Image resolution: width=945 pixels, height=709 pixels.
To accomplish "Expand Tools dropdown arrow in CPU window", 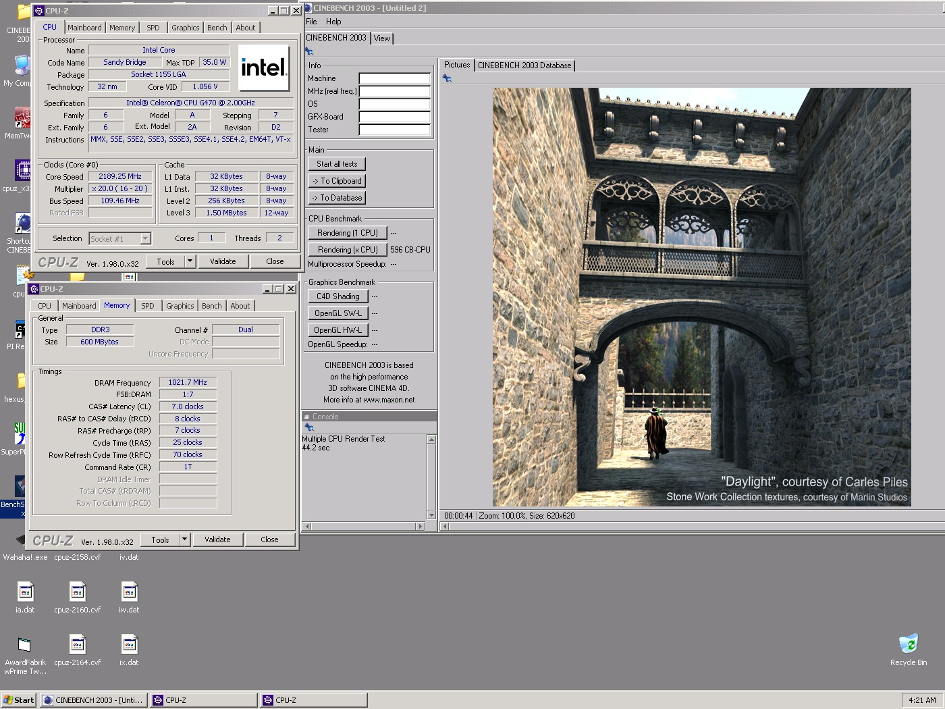I will pyautogui.click(x=190, y=261).
